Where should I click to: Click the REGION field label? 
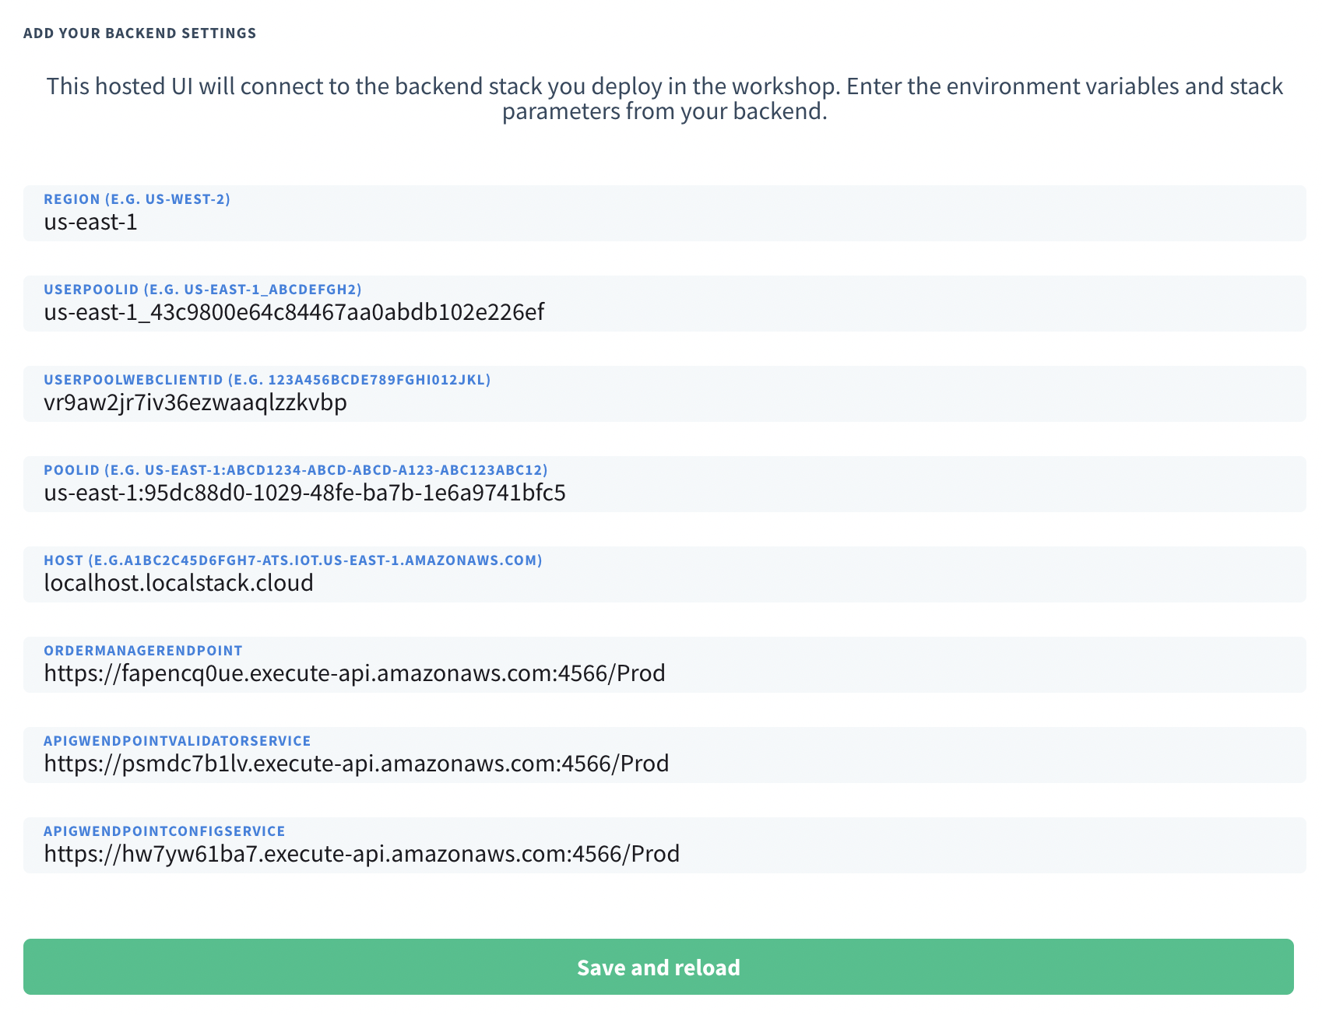click(x=137, y=199)
